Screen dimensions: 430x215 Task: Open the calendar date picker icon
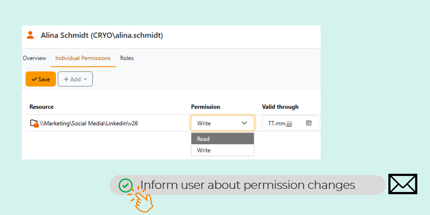coord(309,123)
